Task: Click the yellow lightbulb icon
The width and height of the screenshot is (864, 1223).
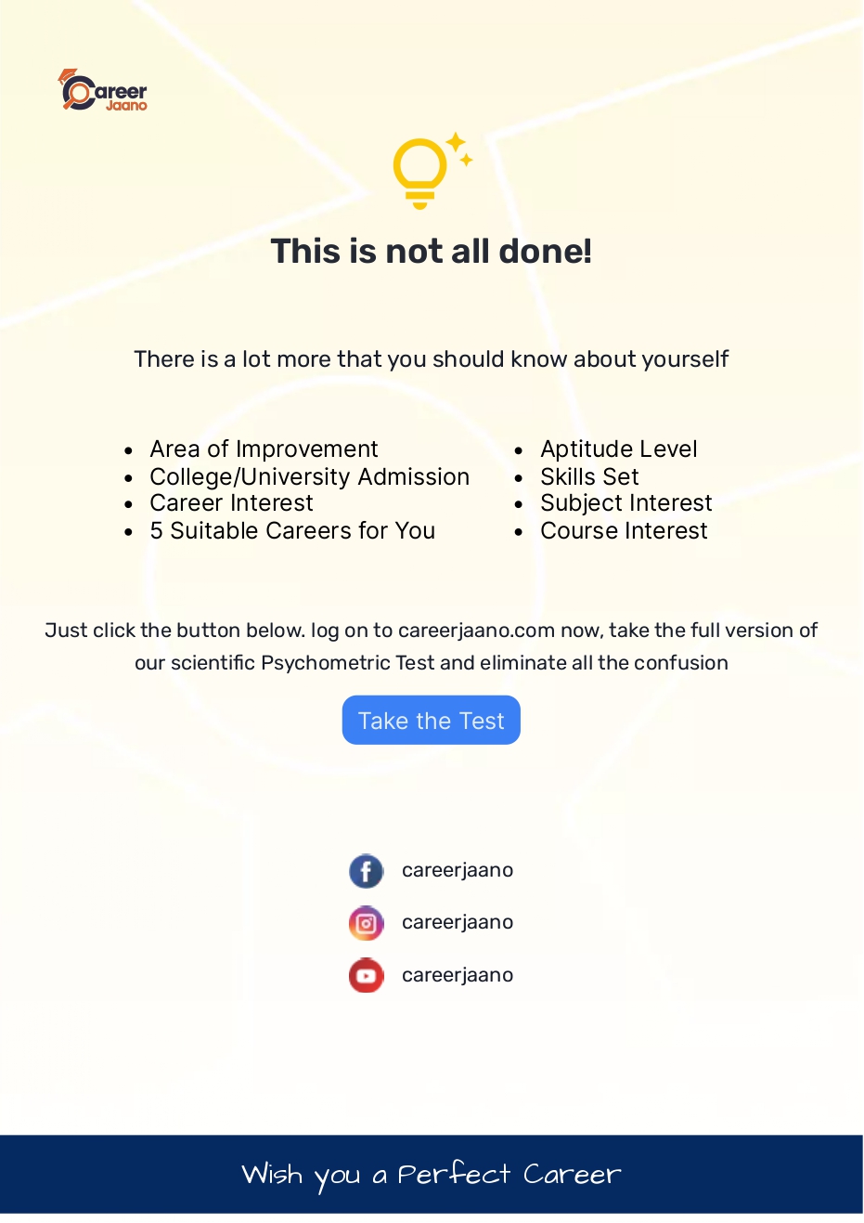Action: (x=420, y=173)
